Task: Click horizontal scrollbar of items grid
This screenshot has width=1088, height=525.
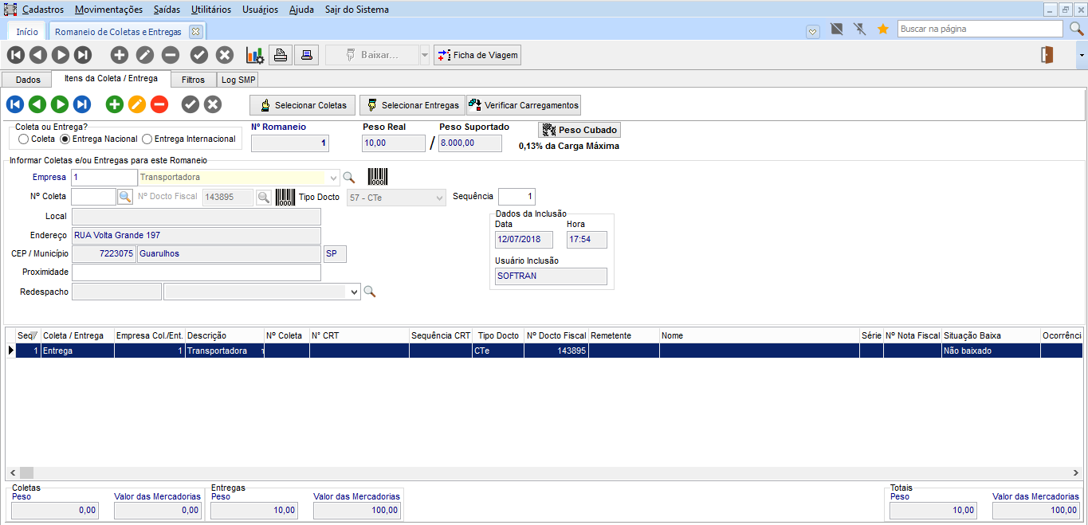Action: (545, 472)
